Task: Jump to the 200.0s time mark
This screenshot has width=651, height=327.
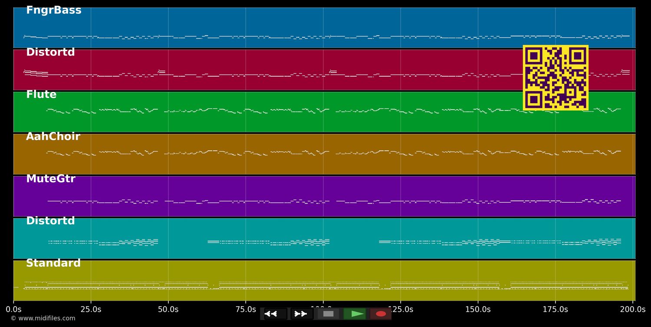Action: tap(633, 309)
